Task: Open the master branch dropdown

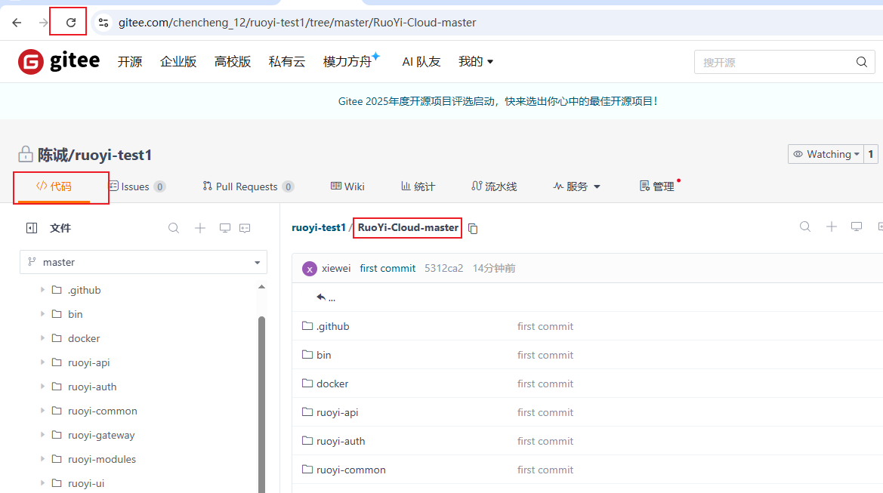Action: coord(144,262)
